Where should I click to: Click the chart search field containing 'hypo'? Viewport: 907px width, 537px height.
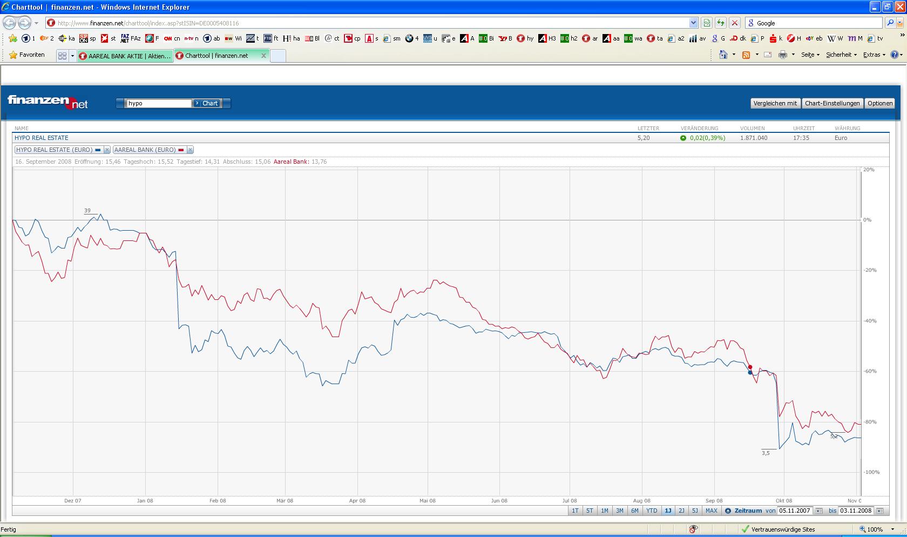click(x=158, y=103)
